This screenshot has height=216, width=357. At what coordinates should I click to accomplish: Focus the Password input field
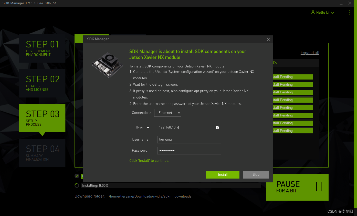tap(189, 151)
